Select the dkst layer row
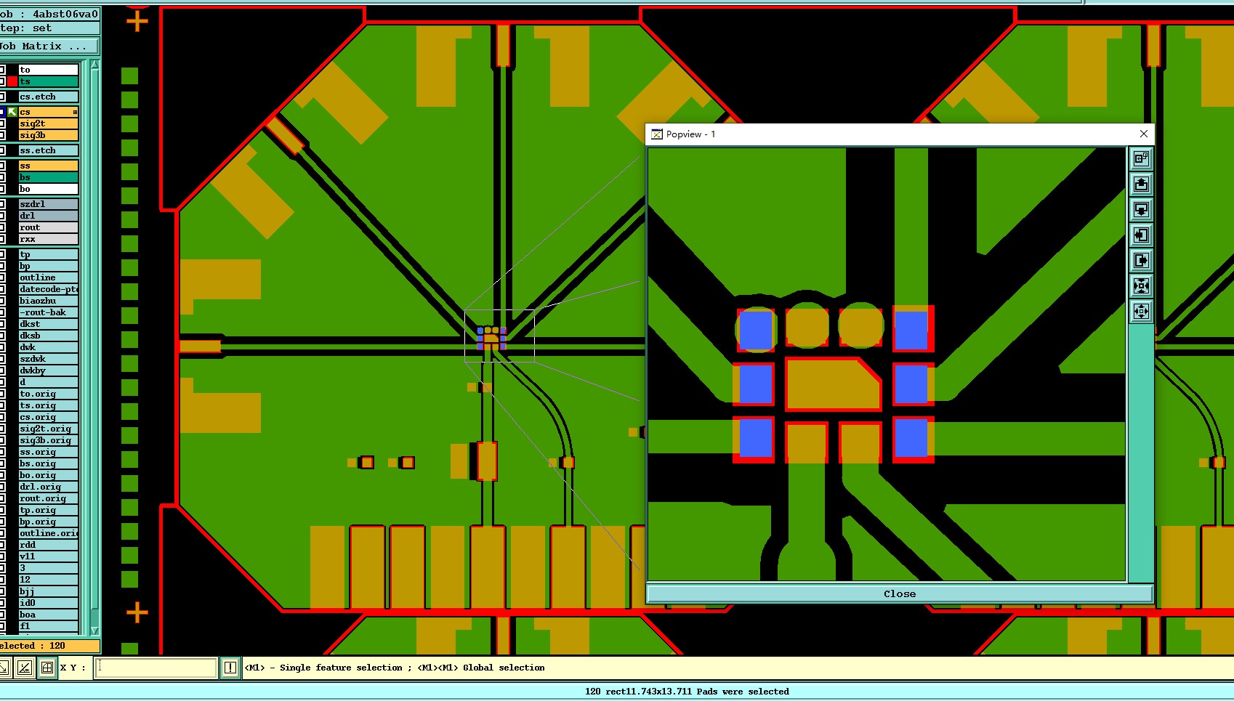The height and width of the screenshot is (701, 1234). 48,324
